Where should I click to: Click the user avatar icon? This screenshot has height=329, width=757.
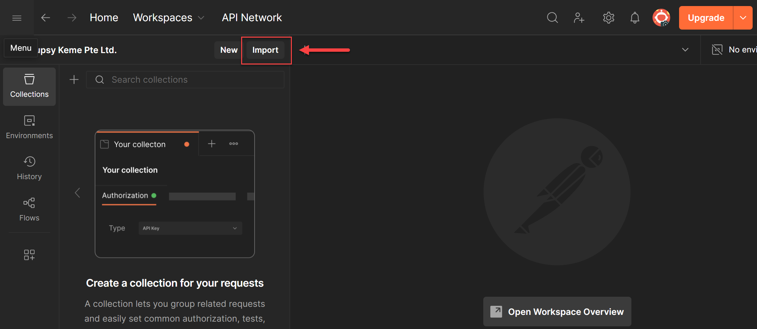661,17
